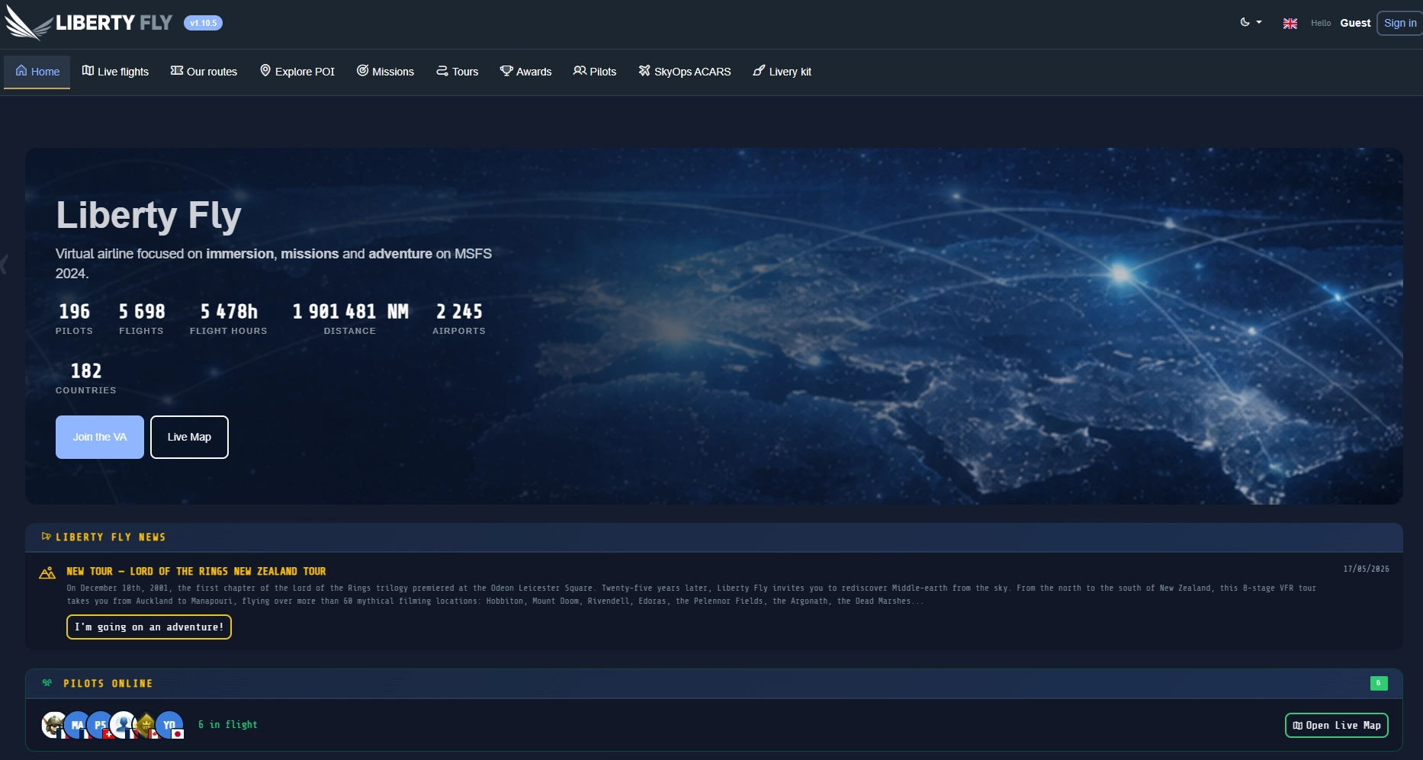Open the Home tab
This screenshot has width=1423, height=760.
click(x=37, y=72)
